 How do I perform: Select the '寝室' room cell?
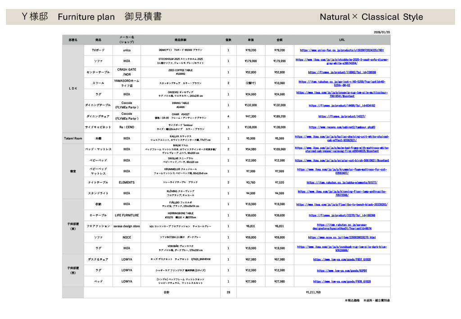73,171
